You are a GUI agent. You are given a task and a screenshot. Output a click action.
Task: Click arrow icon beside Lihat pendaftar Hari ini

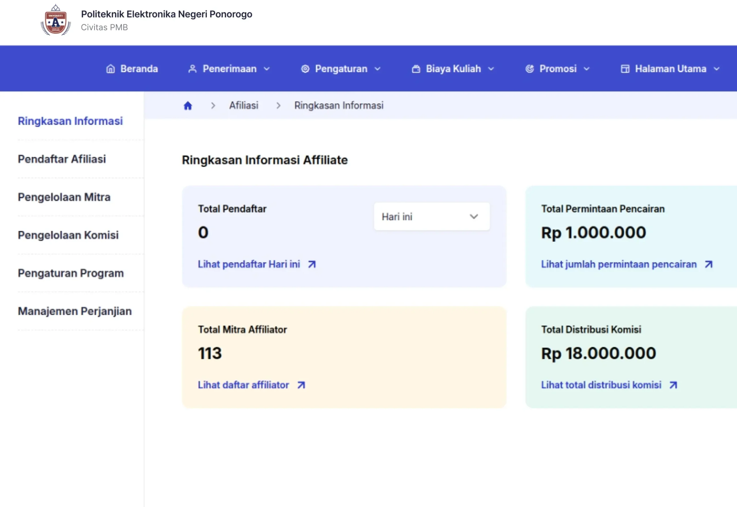pyautogui.click(x=312, y=264)
